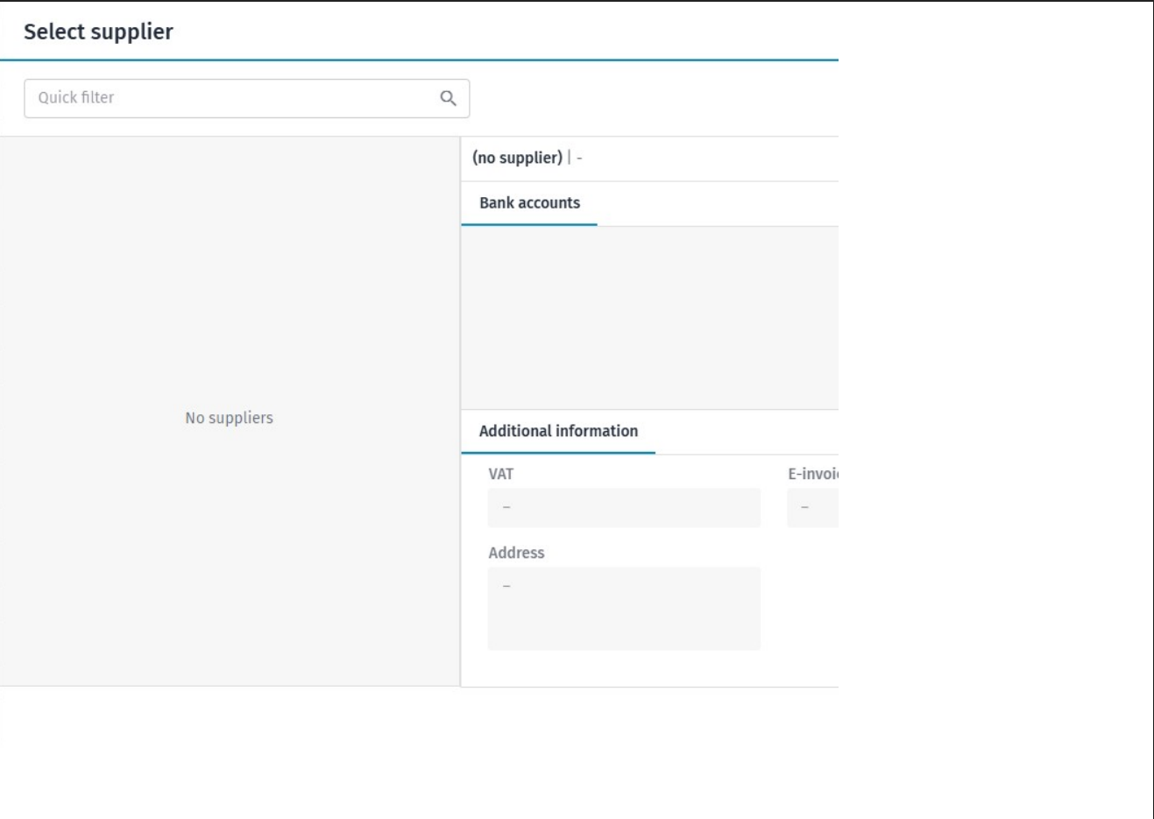Viewport: 1154px width, 819px height.
Task: Click inside the Address text box
Action: click(624, 613)
